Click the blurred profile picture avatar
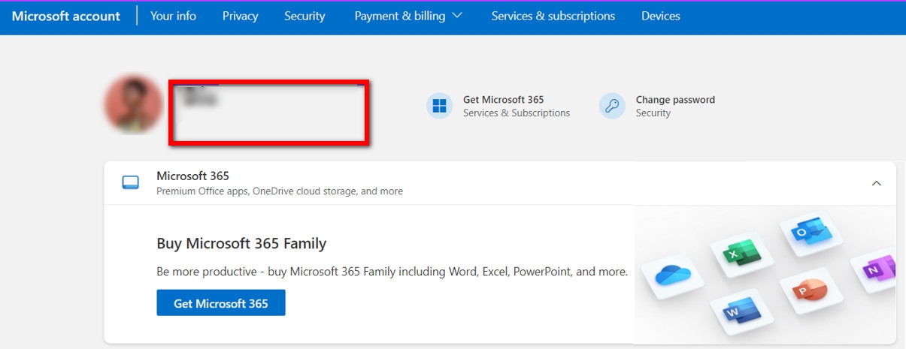Screen dimensions: 906x349 point(134,104)
